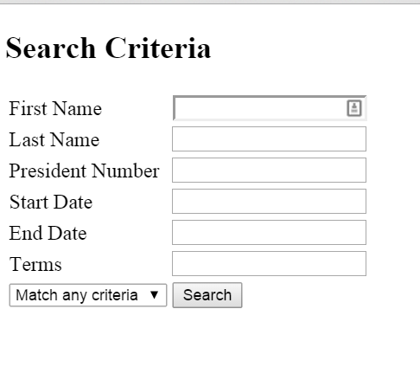Click the Last Name label text
The width and height of the screenshot is (420, 367).
click(54, 139)
